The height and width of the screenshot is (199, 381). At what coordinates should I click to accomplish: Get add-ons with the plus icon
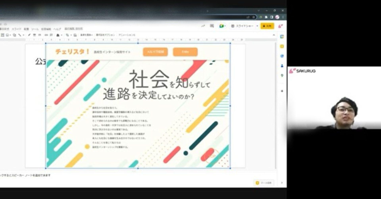tap(282, 91)
